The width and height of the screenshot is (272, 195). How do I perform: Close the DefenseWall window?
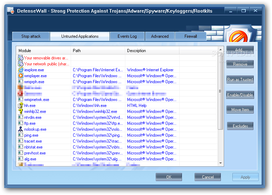tap(255, 11)
